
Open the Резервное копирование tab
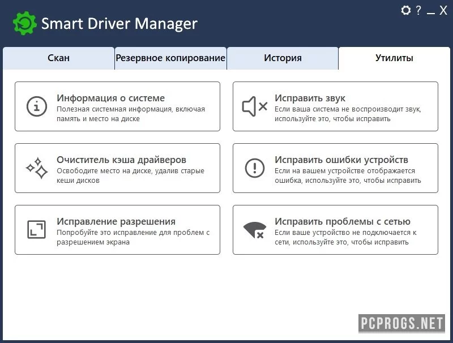(x=170, y=58)
